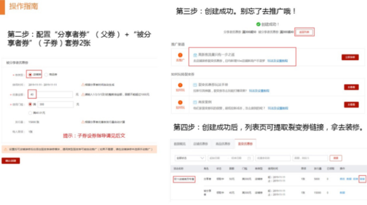Click the calendar icon in the date range field
The height and width of the screenshot is (205, 367).
(x=249, y=158)
